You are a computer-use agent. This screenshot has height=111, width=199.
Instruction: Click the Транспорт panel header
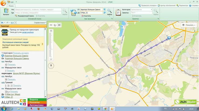click(x=23, y=26)
